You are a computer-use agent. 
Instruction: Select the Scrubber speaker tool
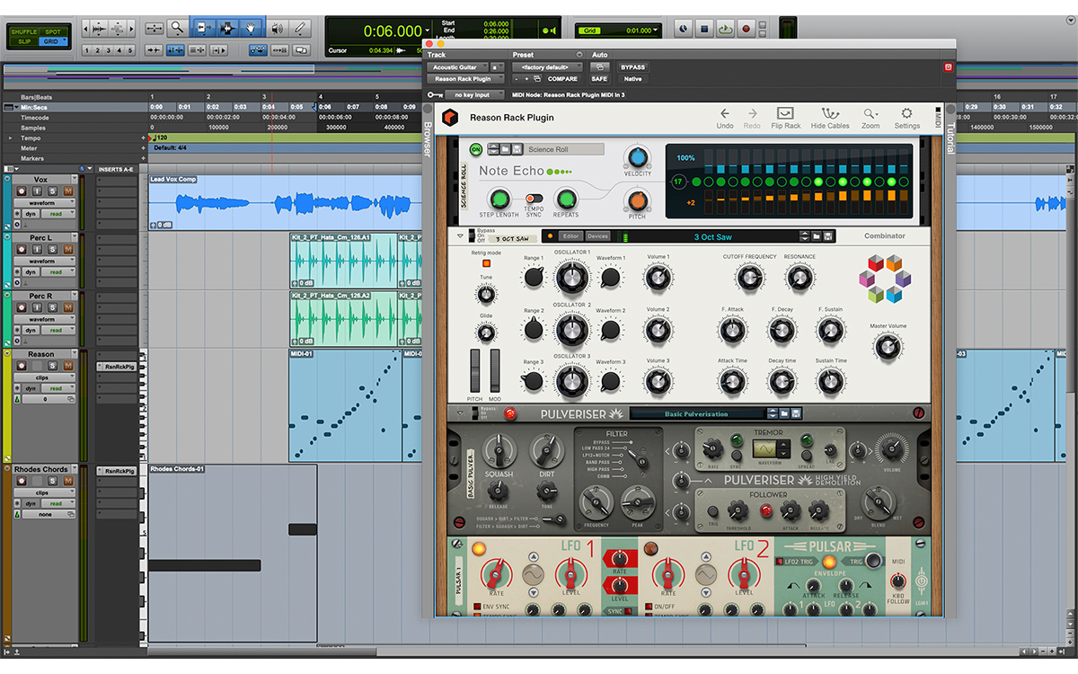coord(278,29)
